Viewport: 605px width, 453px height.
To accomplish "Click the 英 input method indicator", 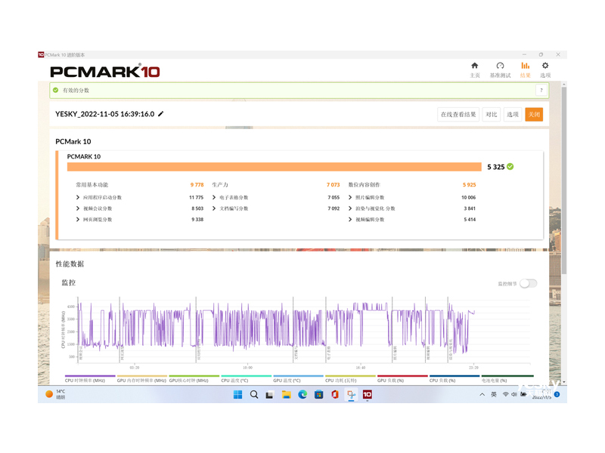I will pyautogui.click(x=494, y=394).
